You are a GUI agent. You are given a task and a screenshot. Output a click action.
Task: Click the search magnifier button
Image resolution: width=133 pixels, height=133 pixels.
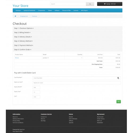(x=90, y=4)
